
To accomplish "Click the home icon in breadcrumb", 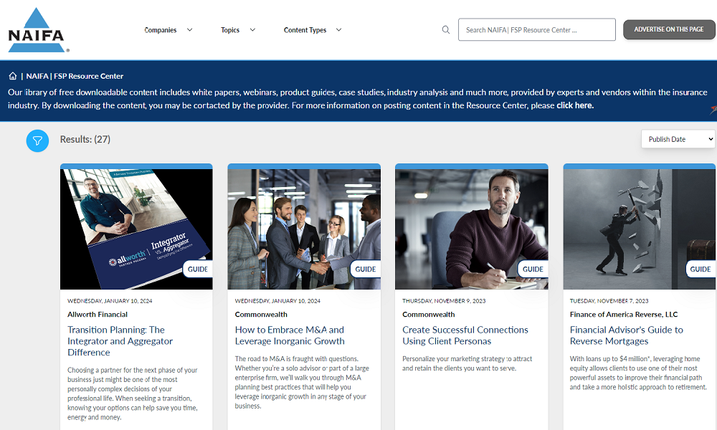I will point(13,76).
